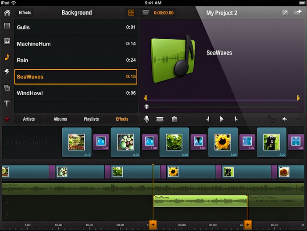307x231 pixels.
Task: Switch to the Playlists tab
Action: pyautogui.click(x=91, y=119)
